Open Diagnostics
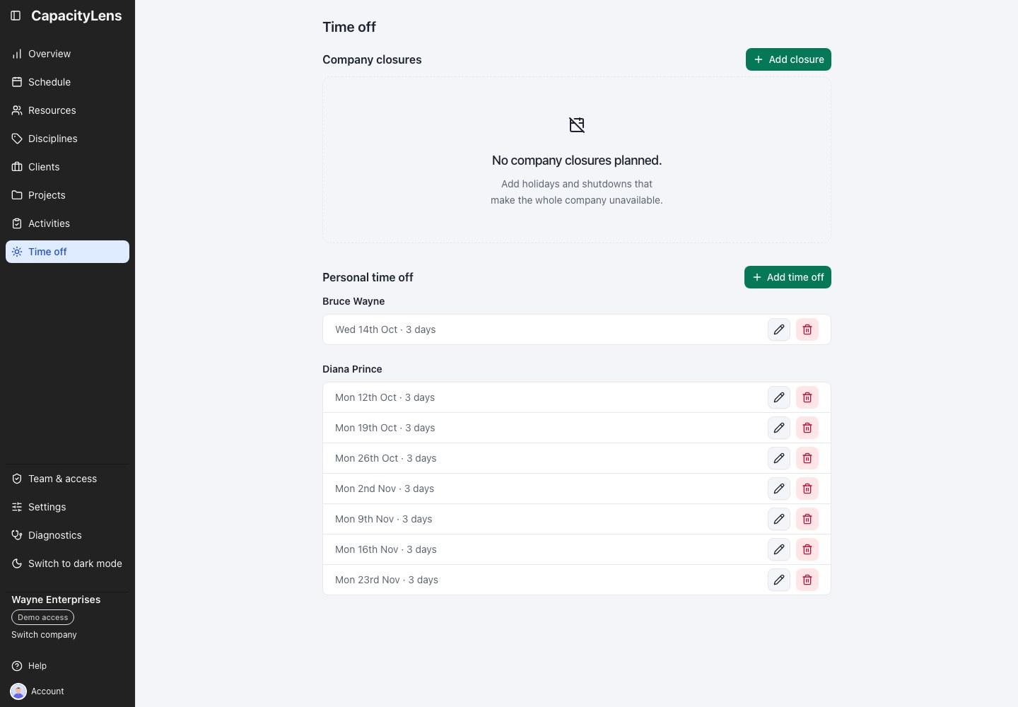 click(x=67, y=535)
